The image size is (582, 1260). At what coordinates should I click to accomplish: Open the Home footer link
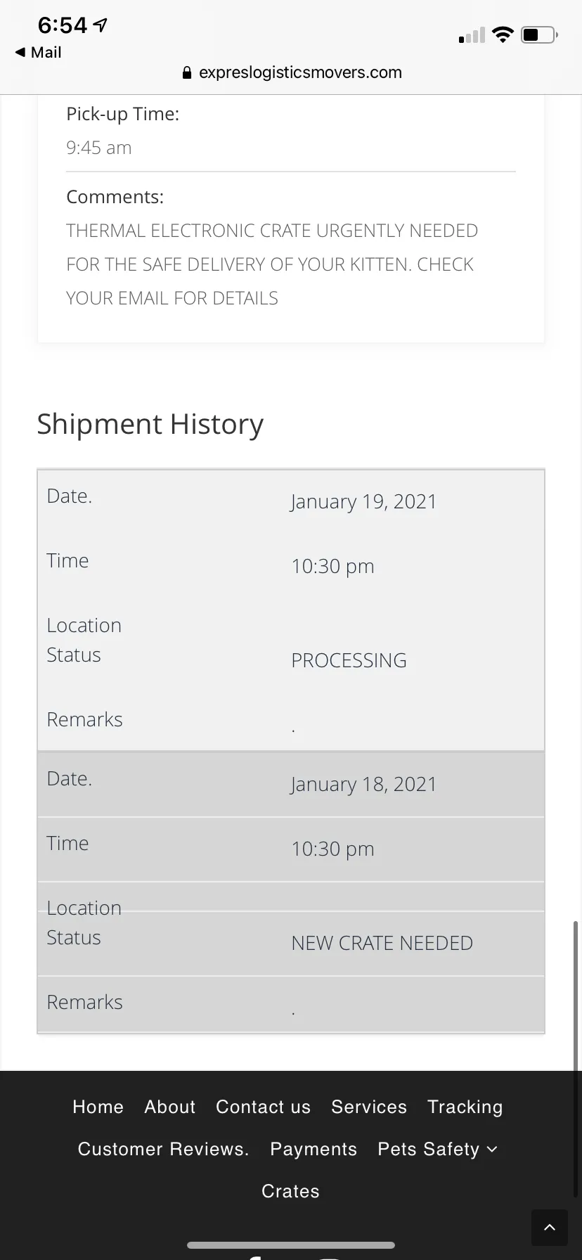98,1107
